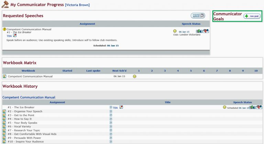Click the green icon in Requested Speeches status
This screenshot has width=264, height=144.
click(x=199, y=31)
